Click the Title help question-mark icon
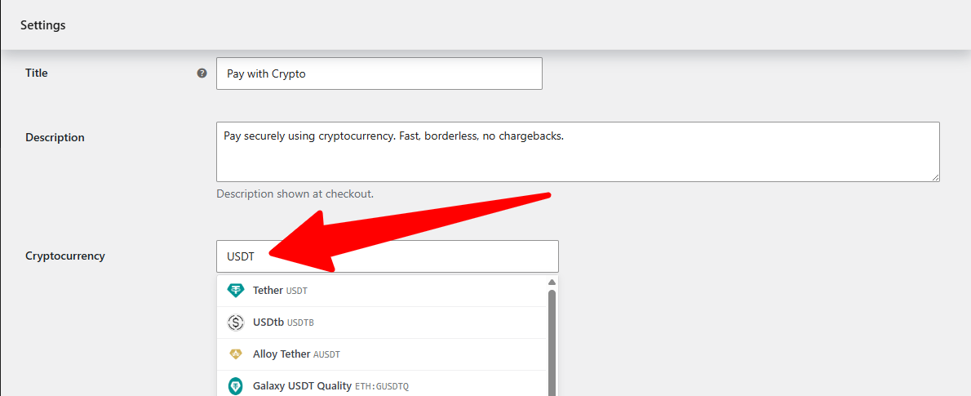Screen dimensions: 971x396 pyautogui.click(x=202, y=73)
